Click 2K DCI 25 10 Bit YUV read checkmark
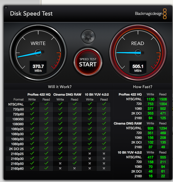 (x=104, y=148)
